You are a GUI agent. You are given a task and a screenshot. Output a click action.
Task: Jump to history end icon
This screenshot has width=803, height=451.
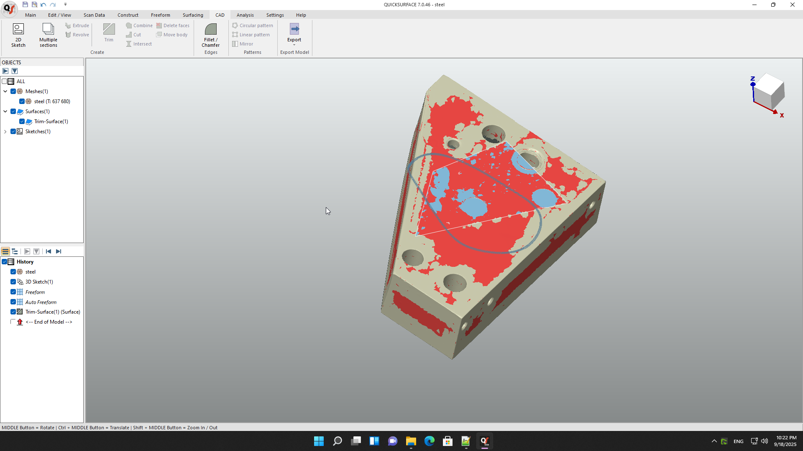[x=59, y=251]
